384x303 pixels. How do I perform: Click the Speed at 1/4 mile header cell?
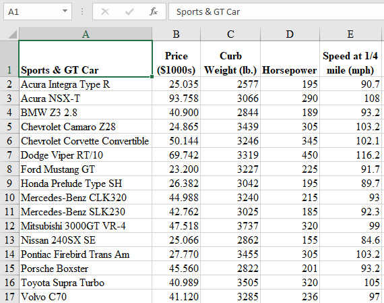click(x=350, y=59)
